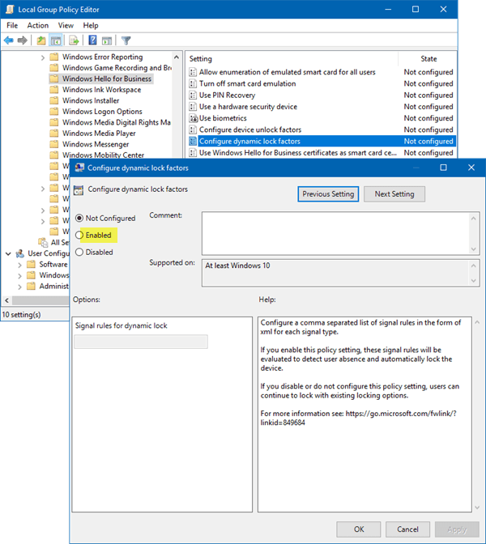This screenshot has width=486, height=544.
Task: Click inside the Comment text box
Action: click(x=335, y=233)
